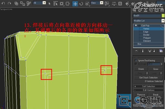This screenshot has height=109, width=165.
Task: Click the Use Pivot Point Center icon
Action: 107,4
